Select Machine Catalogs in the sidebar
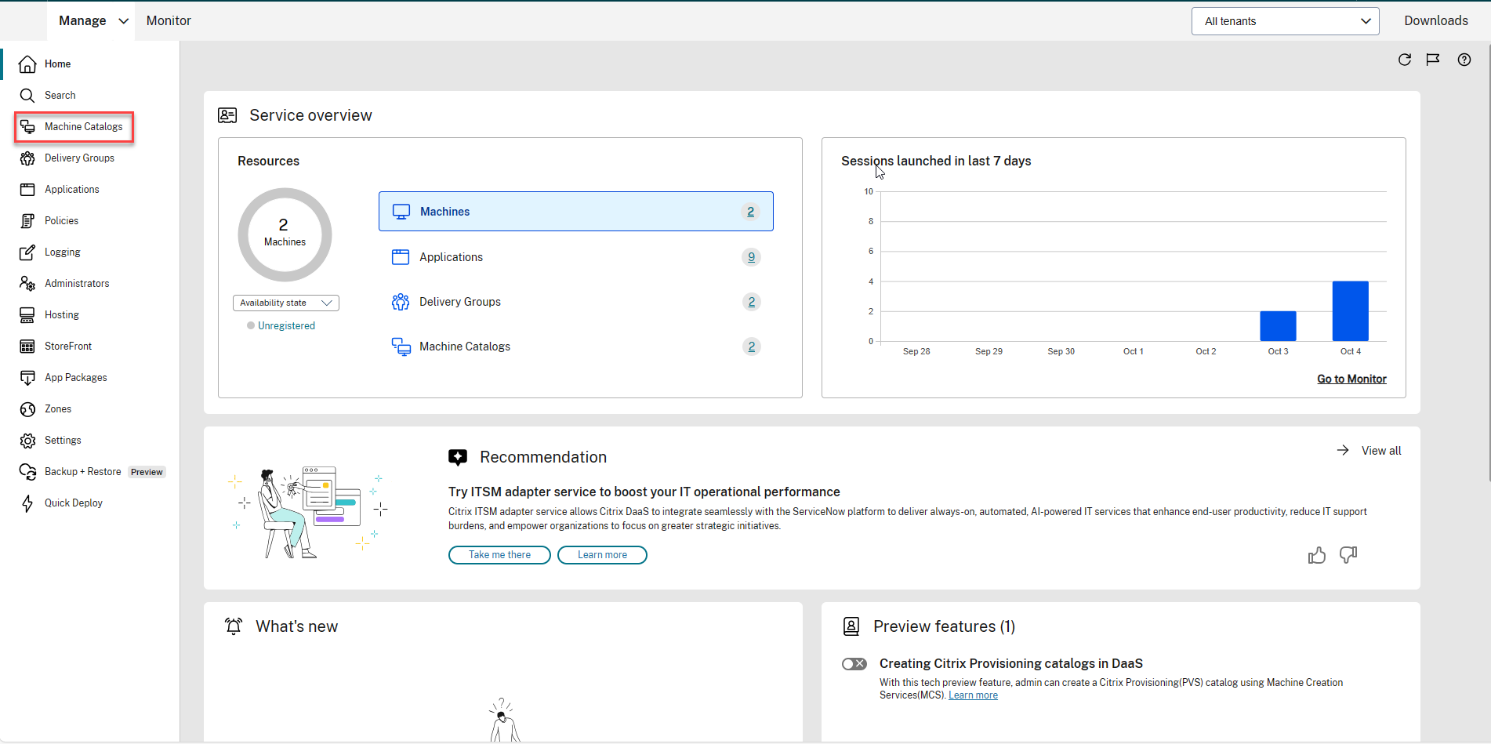 pos(83,127)
